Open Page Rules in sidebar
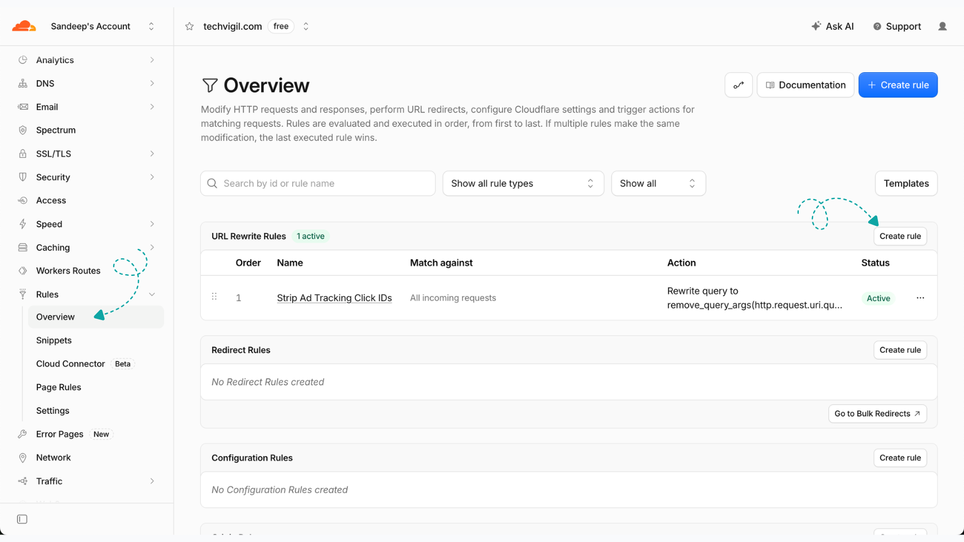 59,388
